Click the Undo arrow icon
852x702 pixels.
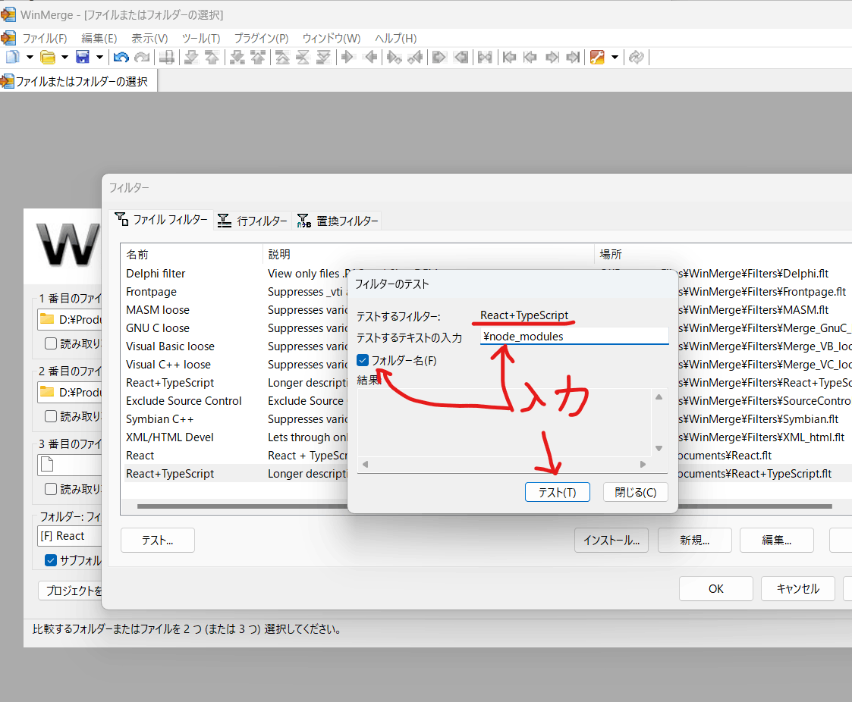[x=121, y=57]
